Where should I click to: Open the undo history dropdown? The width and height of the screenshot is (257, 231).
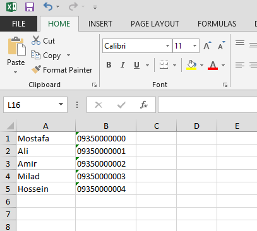(x=57, y=7)
